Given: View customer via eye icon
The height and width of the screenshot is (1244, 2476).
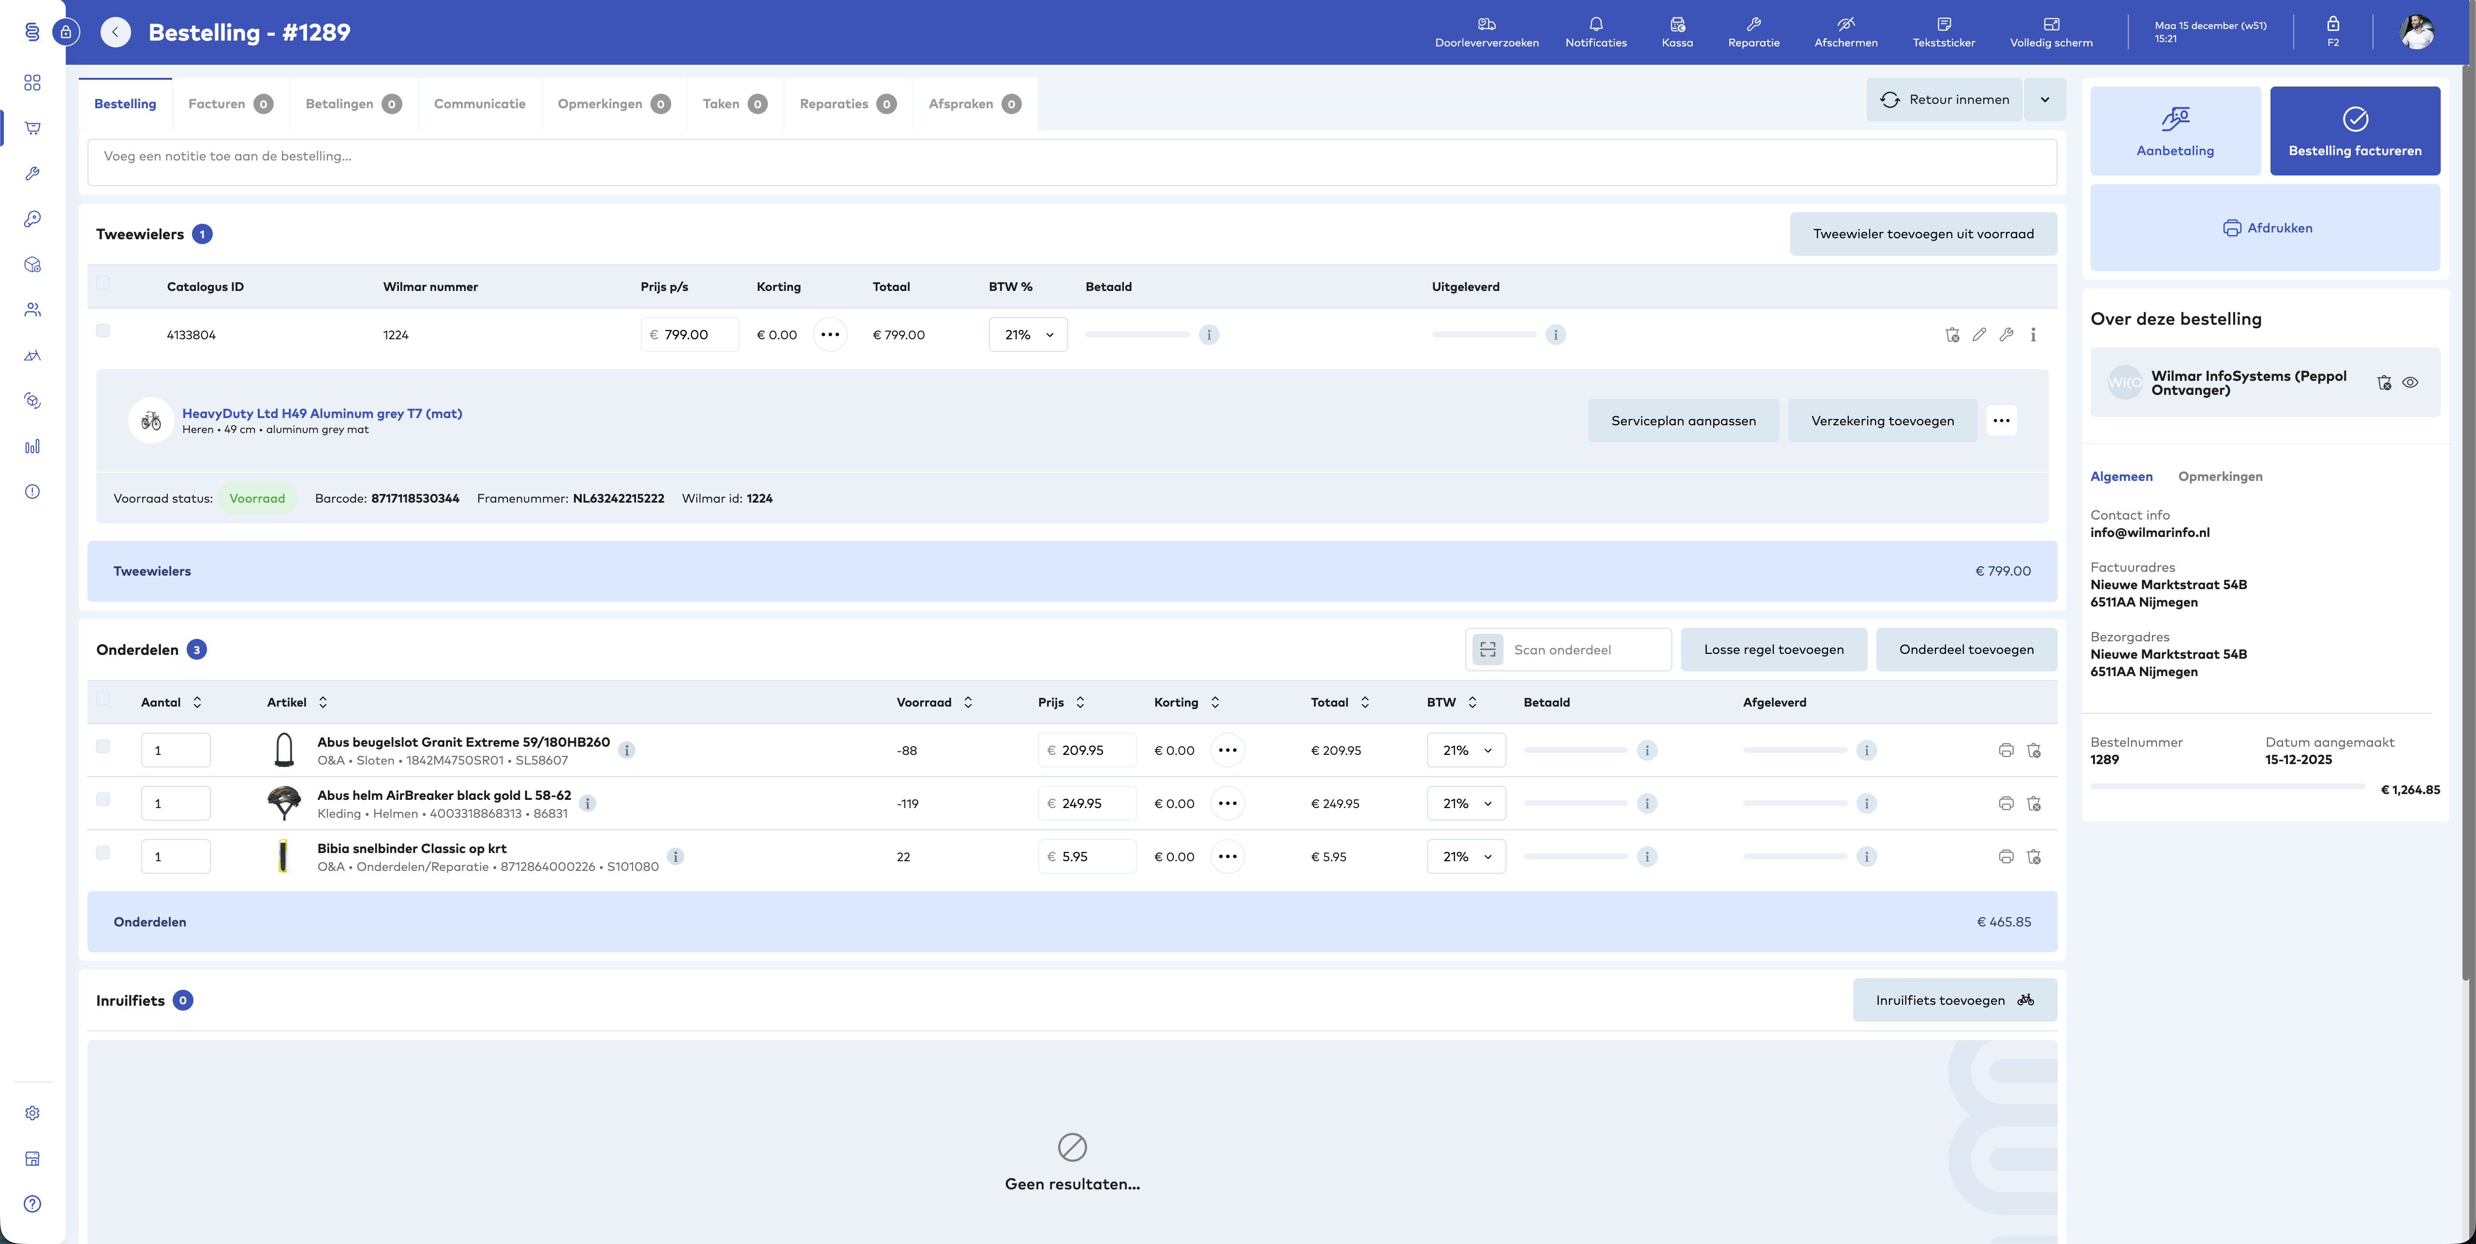Looking at the screenshot, I should coord(2411,382).
